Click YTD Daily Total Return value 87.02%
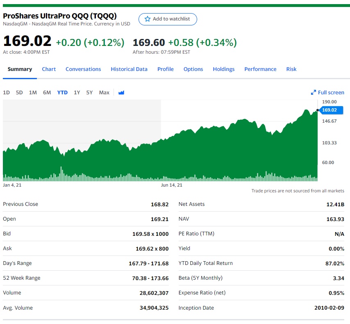This screenshot has height=324, width=350. click(x=335, y=263)
